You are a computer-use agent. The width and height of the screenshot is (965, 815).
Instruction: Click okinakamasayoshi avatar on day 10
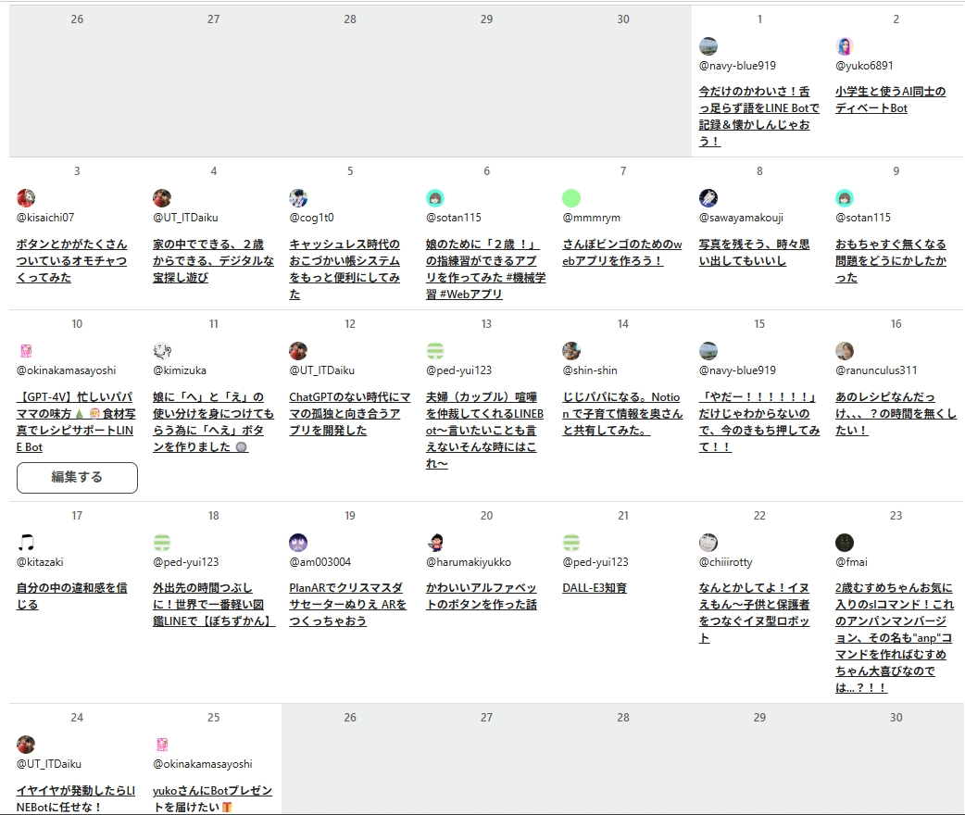(26, 351)
